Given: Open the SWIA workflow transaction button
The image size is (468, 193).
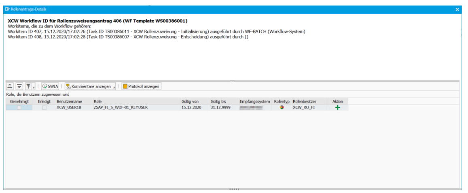Looking at the screenshot, I should [50, 86].
